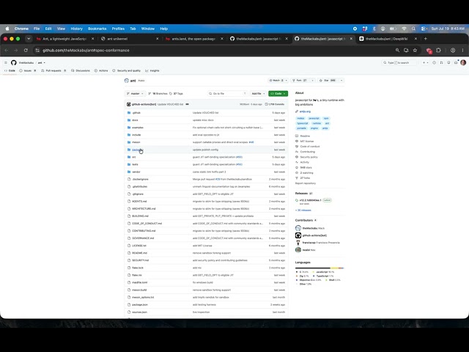Expand the master branch dropdown
Viewport: 469px width, 352px height.
[135, 94]
